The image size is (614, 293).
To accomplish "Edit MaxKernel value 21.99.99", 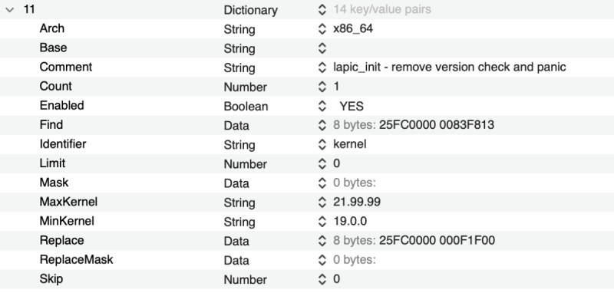I will (x=357, y=202).
